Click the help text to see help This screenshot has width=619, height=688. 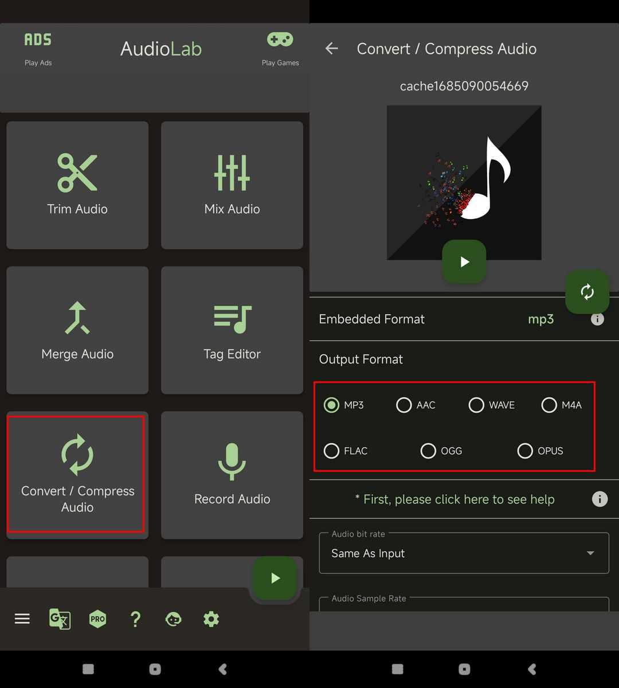click(455, 499)
